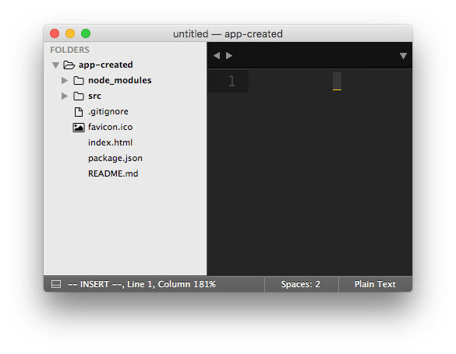Screen dimensions: 456x354
Task: Select the app-created folder label
Action: tap(105, 65)
